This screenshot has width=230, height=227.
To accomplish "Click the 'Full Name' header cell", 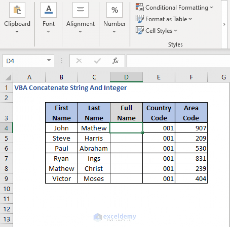I will tap(127, 112).
